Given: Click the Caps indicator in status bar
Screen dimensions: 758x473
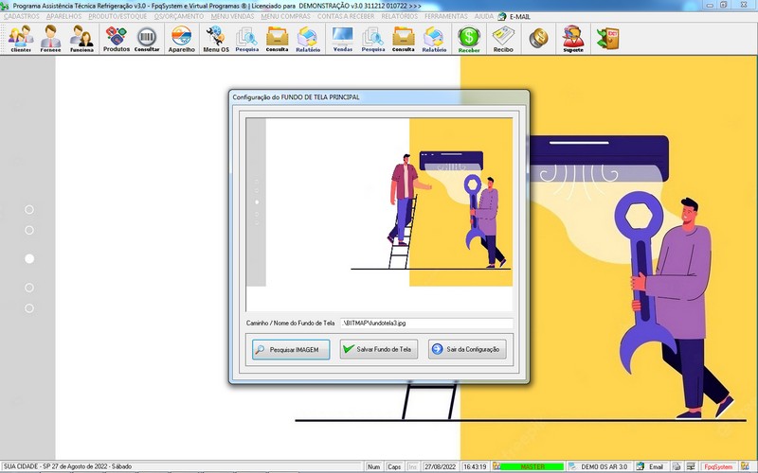Looking at the screenshot, I should click(394, 466).
